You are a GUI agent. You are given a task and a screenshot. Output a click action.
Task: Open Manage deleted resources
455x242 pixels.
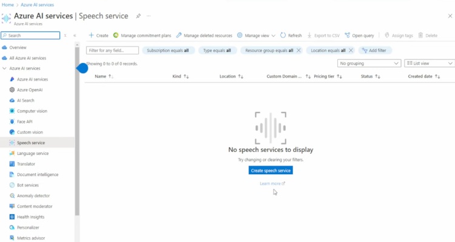[204, 35]
